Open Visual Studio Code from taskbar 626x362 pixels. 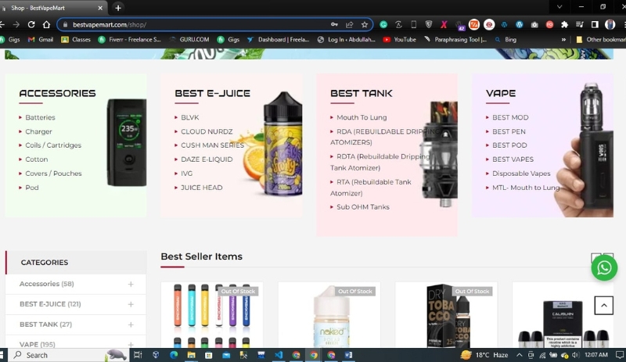tap(279, 355)
